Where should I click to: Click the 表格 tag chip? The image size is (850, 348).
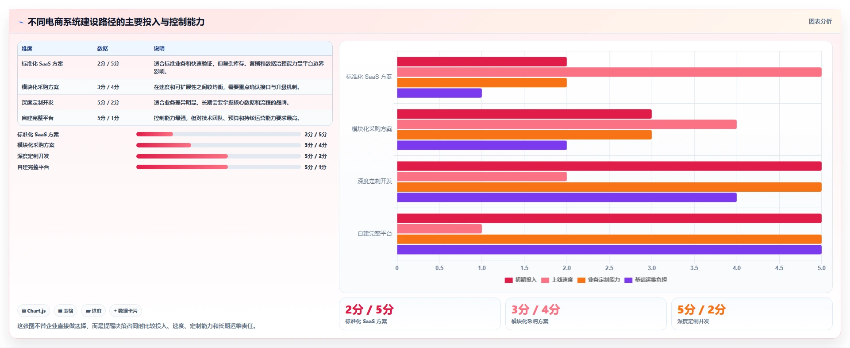point(65,311)
